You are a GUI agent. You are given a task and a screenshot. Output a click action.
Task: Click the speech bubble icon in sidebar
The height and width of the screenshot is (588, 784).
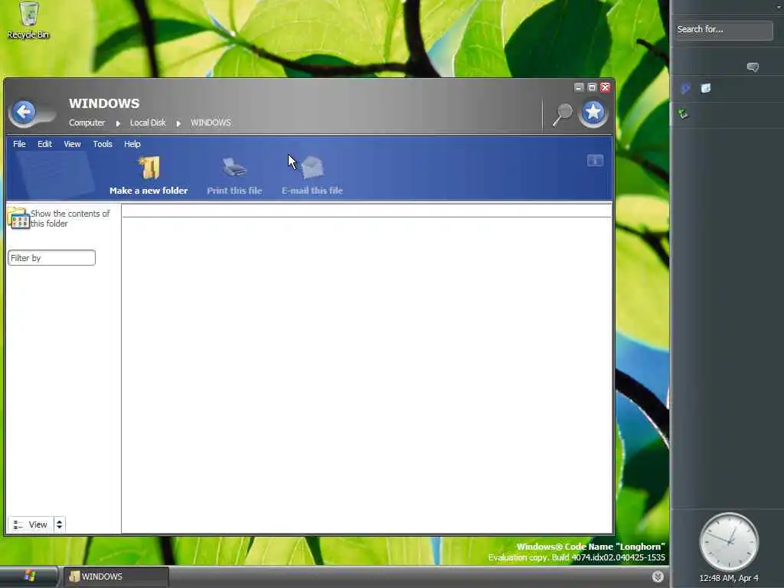pos(753,67)
